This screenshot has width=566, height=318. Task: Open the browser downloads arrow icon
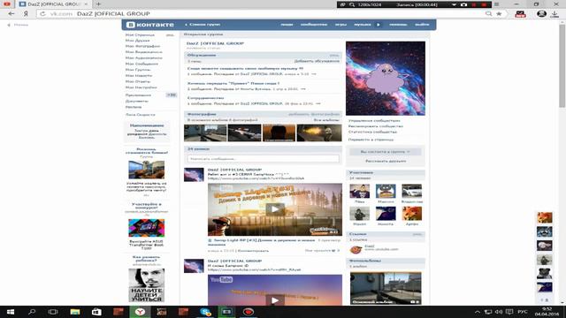coord(555,14)
